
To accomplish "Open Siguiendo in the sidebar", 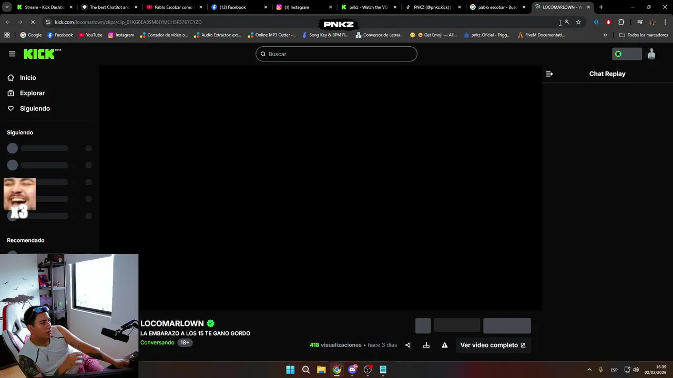I will (x=35, y=108).
